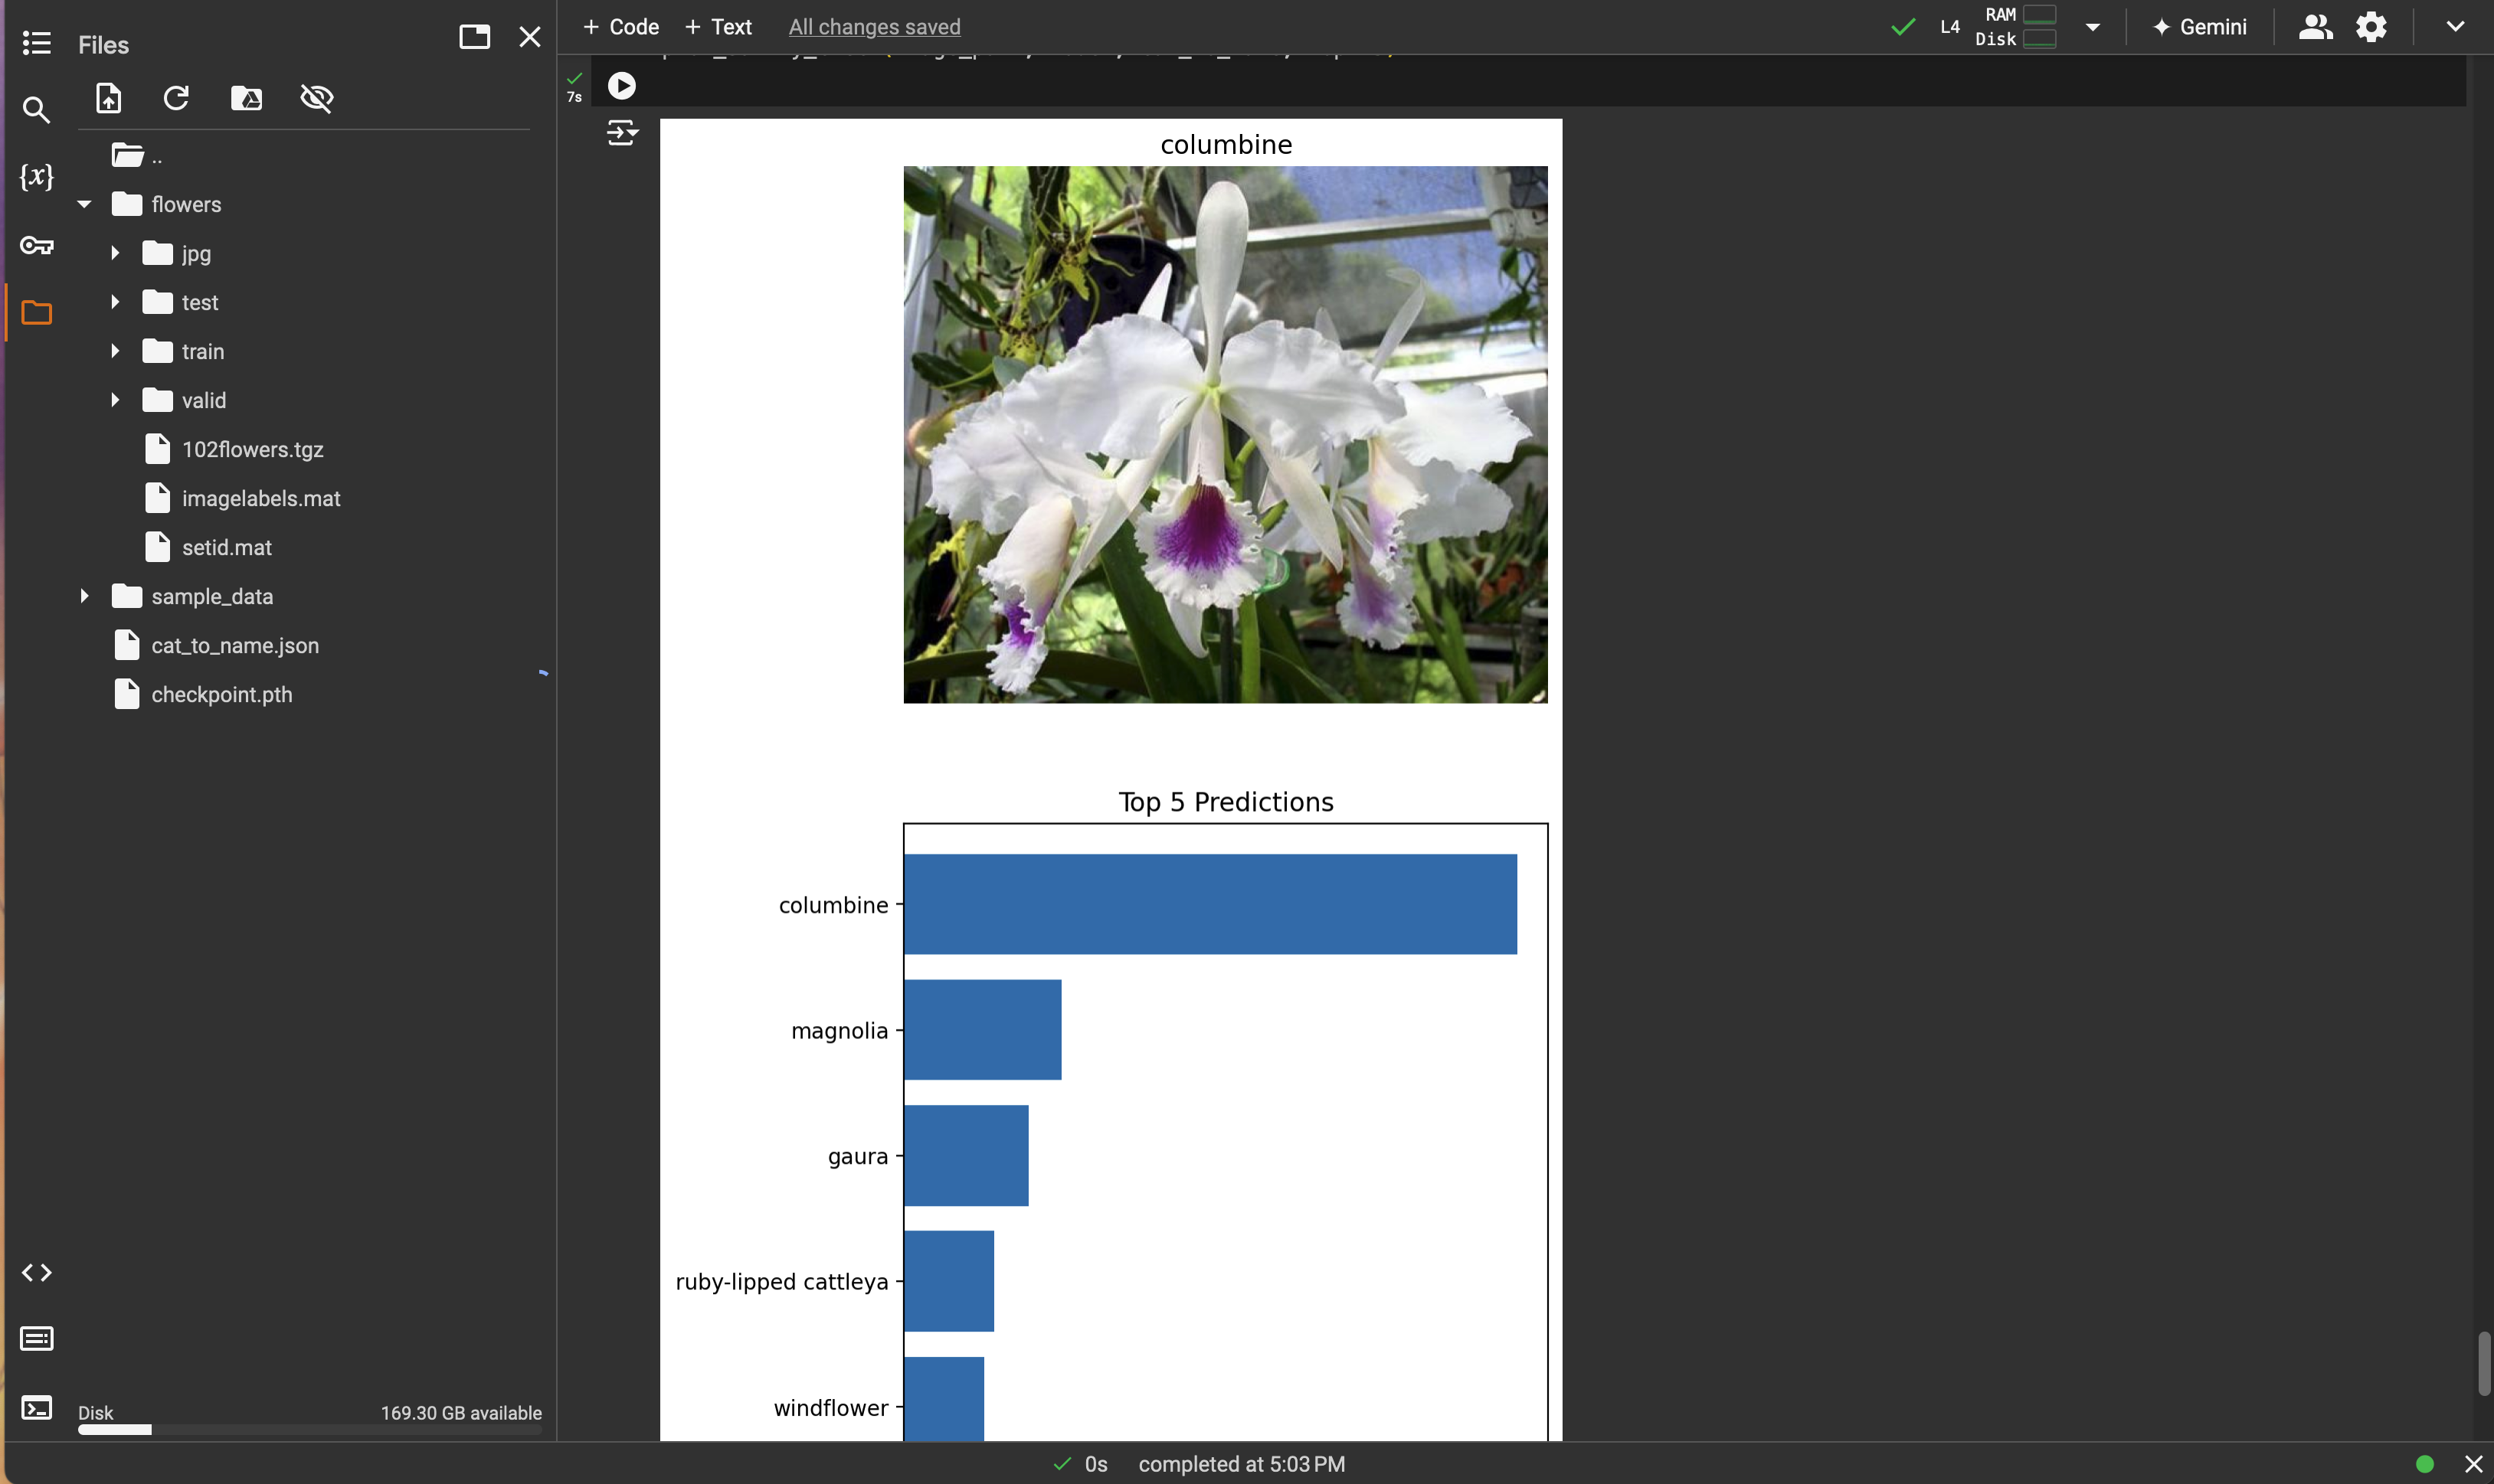Close the bottom status bar
Screen dimensions: 2494x1484
click(x=2473, y=1464)
